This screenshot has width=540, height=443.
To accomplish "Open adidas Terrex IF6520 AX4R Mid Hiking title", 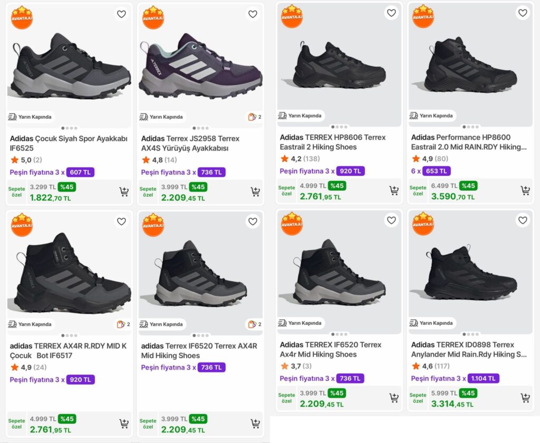I will click(x=199, y=351).
